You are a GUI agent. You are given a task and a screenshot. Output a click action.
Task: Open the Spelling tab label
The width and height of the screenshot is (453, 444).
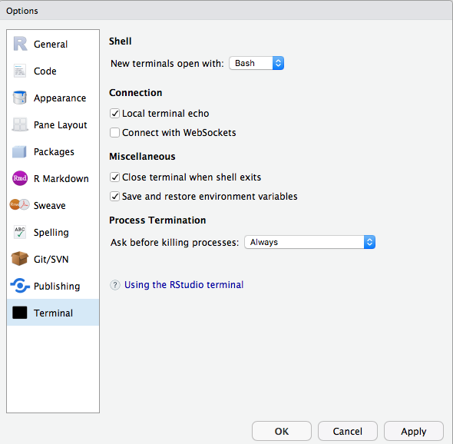(x=51, y=233)
